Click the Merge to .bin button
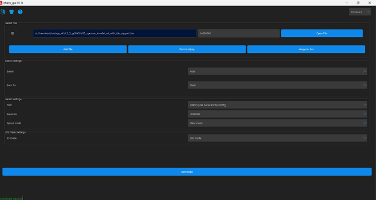Screen dimensions: 378x200 (x=306, y=49)
